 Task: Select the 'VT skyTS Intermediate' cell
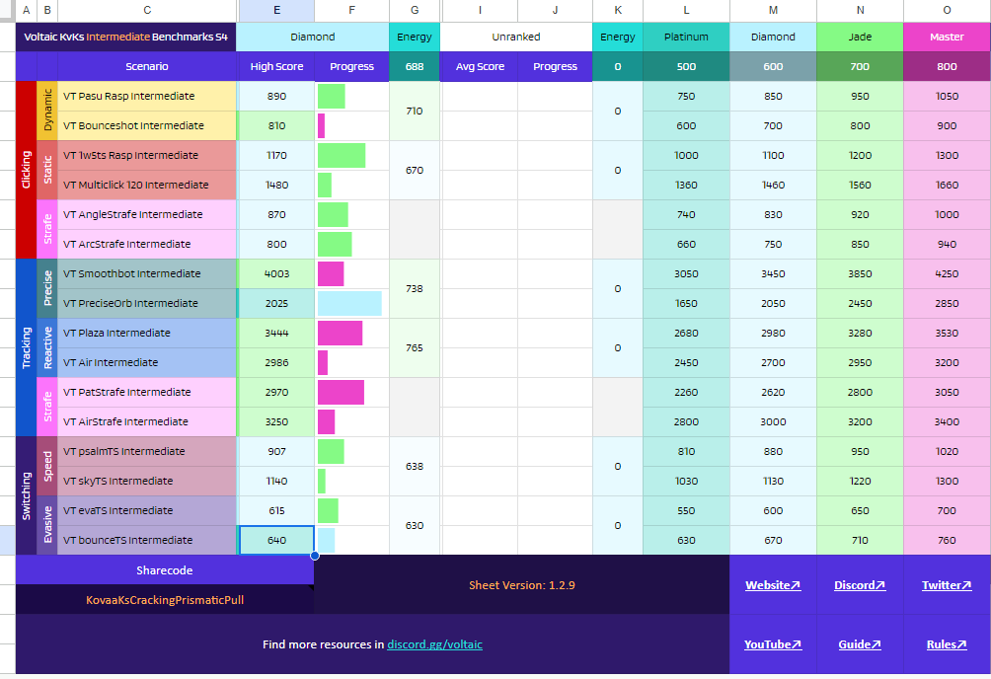tap(147, 481)
